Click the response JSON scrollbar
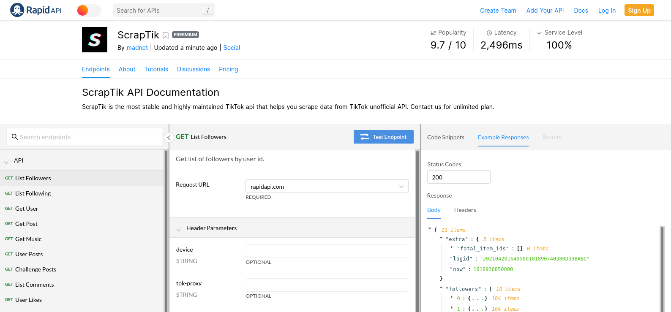671x312 pixels. (x=662, y=269)
